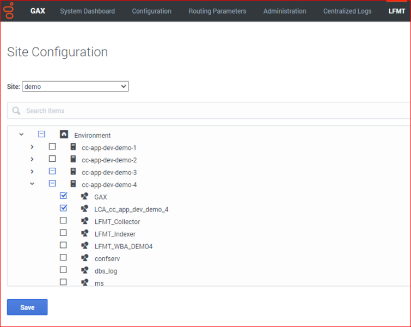Collapse the Environment tree node

(21, 135)
